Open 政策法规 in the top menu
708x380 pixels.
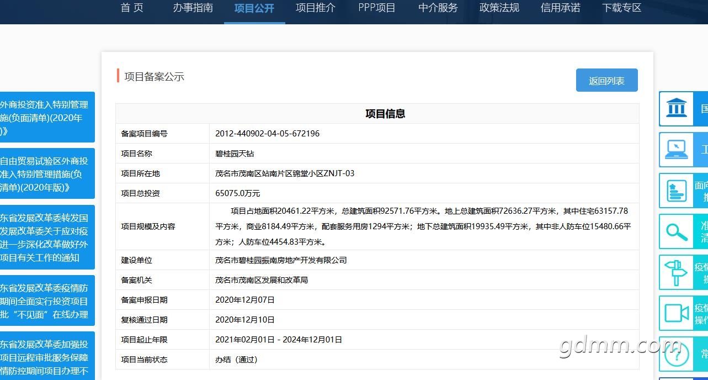click(499, 8)
